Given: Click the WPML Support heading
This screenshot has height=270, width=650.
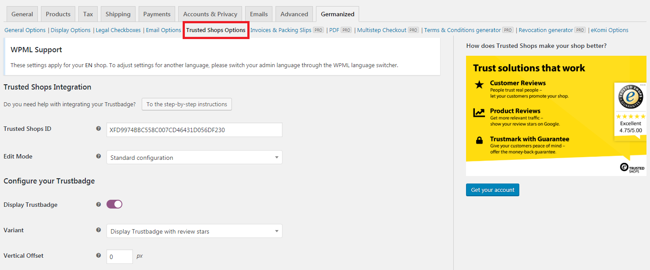Looking at the screenshot, I should tap(37, 50).
